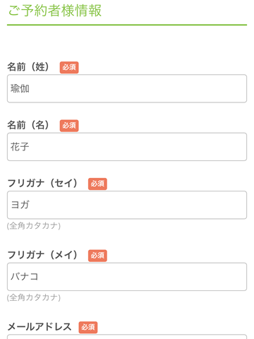254x339 pixels.
Task: Click the 必須 badge next to フリガナ（セイ）
Action: click(97, 184)
